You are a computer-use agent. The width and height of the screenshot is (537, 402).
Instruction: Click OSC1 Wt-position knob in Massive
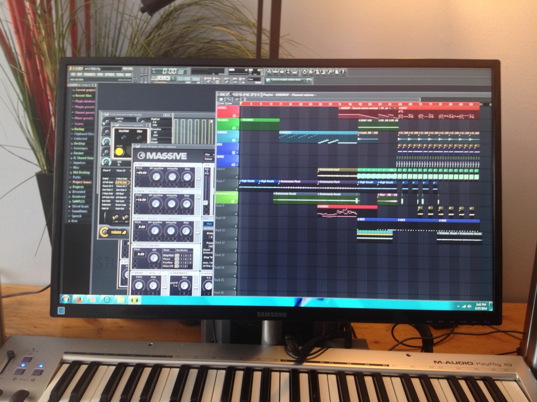(x=156, y=176)
